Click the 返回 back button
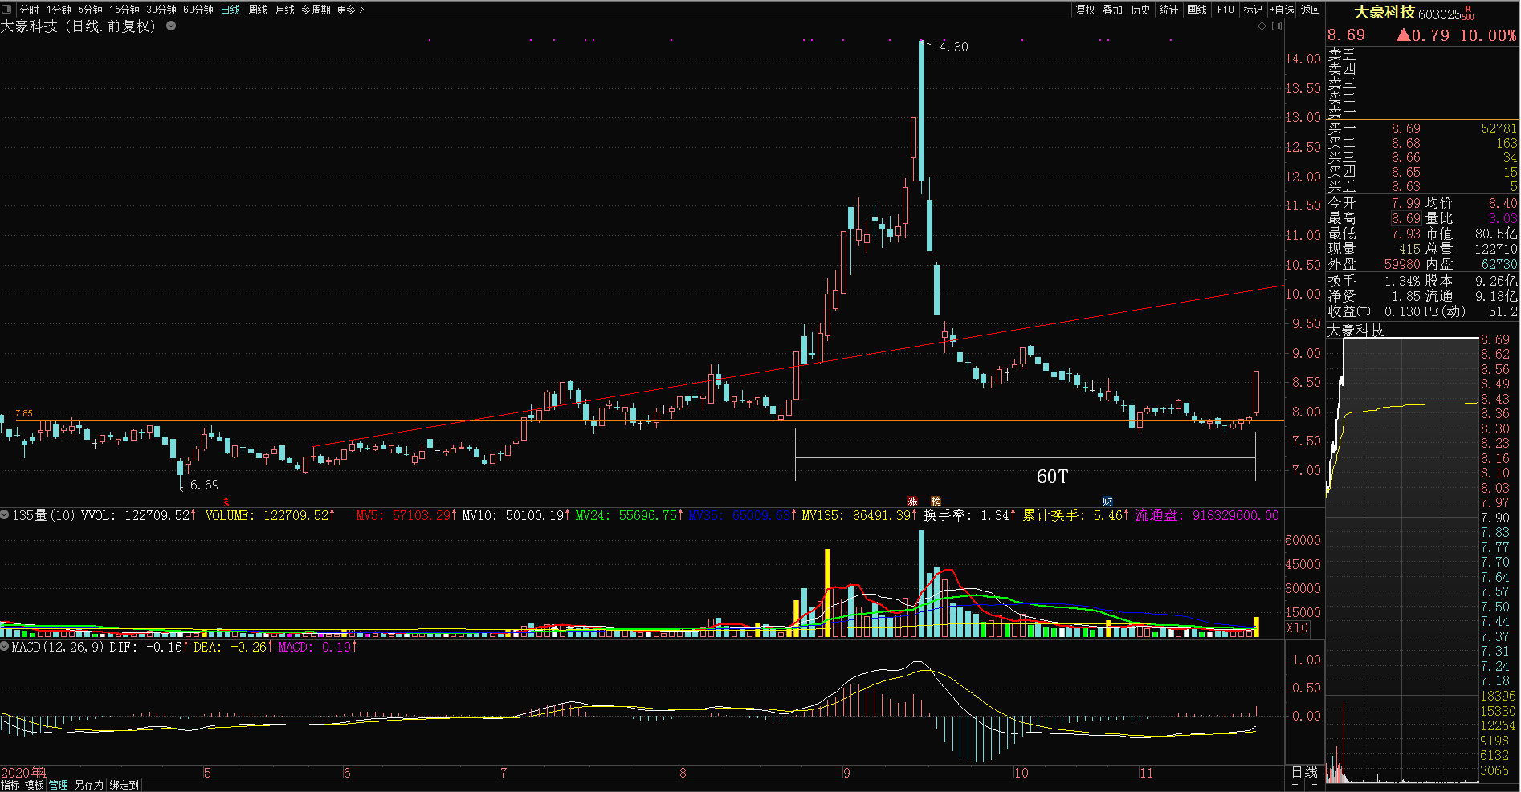Image resolution: width=1521 pixels, height=792 pixels. [x=1311, y=10]
